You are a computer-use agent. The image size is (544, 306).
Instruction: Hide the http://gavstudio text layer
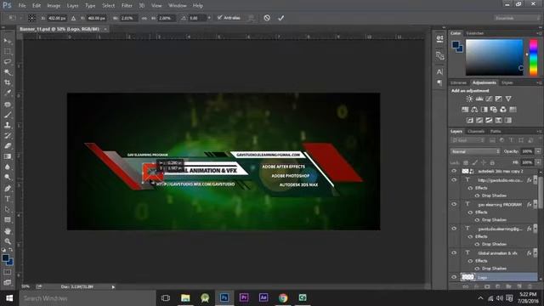(454, 179)
